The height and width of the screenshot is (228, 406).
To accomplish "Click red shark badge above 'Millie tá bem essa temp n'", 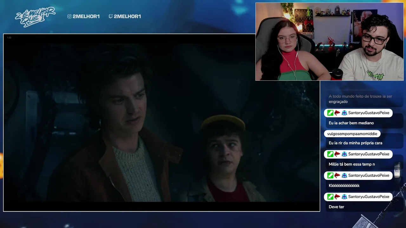I will coord(337,154).
